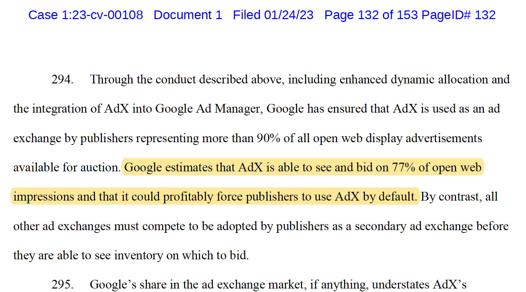Click the highlighted "77%" figure
The height and width of the screenshot is (292, 526).
[404, 168]
